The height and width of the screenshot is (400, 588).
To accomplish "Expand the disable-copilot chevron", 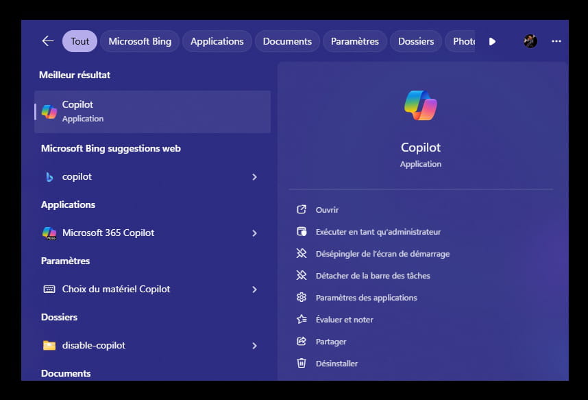I will [x=255, y=346].
